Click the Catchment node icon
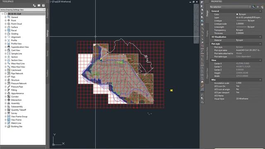 pos(9,70)
